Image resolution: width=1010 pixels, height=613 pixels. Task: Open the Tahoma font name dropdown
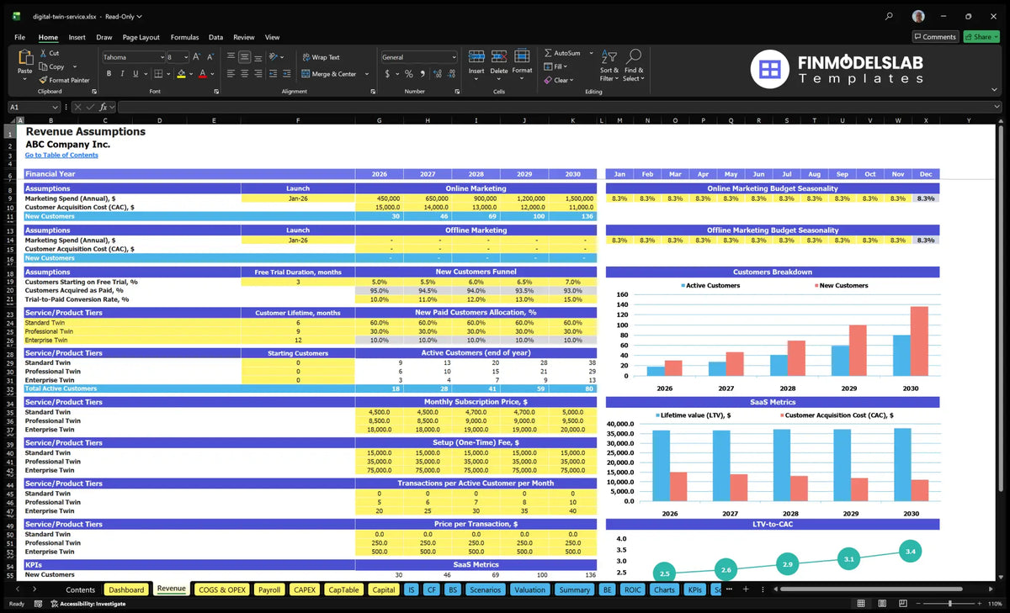point(161,57)
